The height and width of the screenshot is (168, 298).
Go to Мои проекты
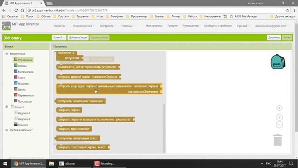pos(154,26)
